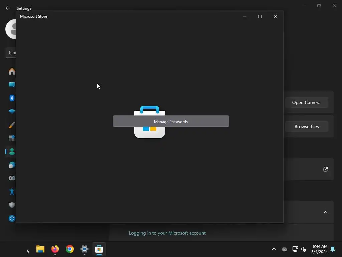Image resolution: width=342 pixels, height=257 pixels.
Task: Open the clock and date in taskbar
Action: pos(320,249)
